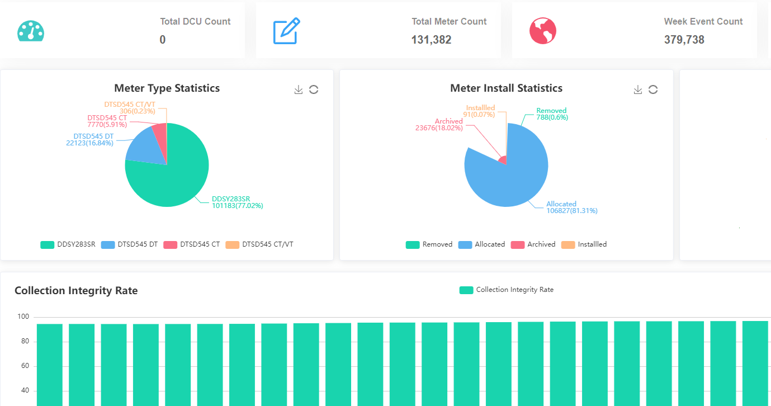The height and width of the screenshot is (406, 771).
Task: Toggle Archived legend item
Action: (x=533, y=244)
